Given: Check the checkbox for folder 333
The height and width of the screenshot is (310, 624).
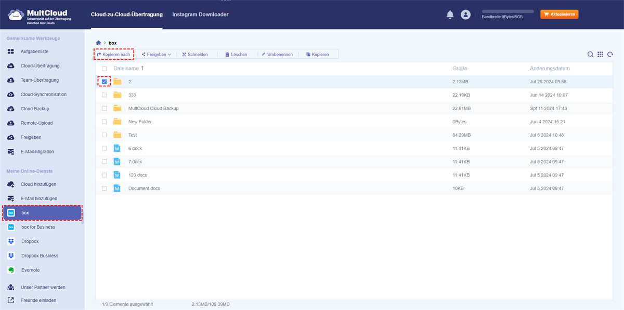Looking at the screenshot, I should point(105,95).
